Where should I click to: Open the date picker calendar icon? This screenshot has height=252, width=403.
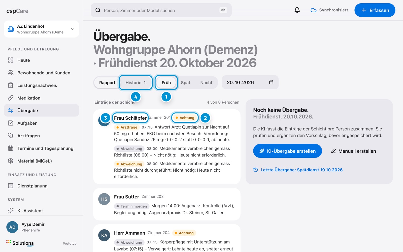coord(271,82)
